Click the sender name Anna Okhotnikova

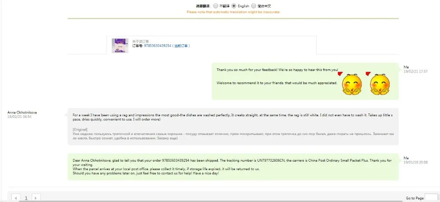coord(22,112)
